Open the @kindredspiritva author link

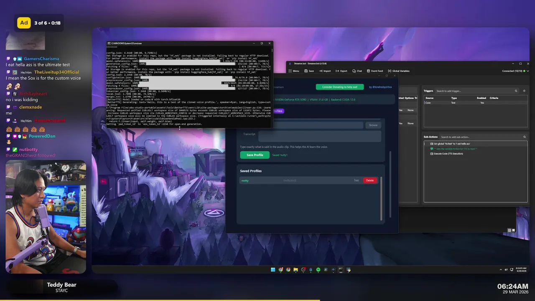tap(380, 87)
